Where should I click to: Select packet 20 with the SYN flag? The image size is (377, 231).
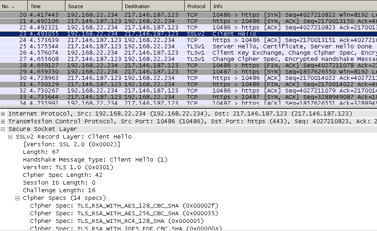click(x=188, y=15)
